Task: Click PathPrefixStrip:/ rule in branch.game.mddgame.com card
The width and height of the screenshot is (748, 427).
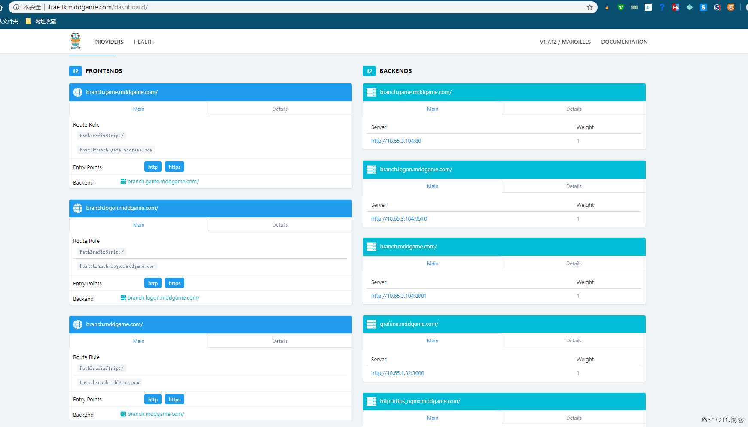Action: 101,136
